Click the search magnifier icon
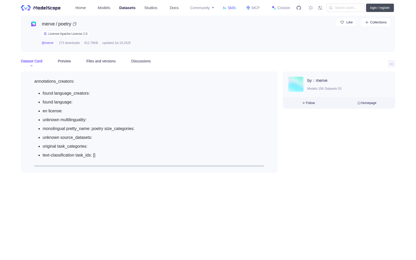 click(x=331, y=8)
